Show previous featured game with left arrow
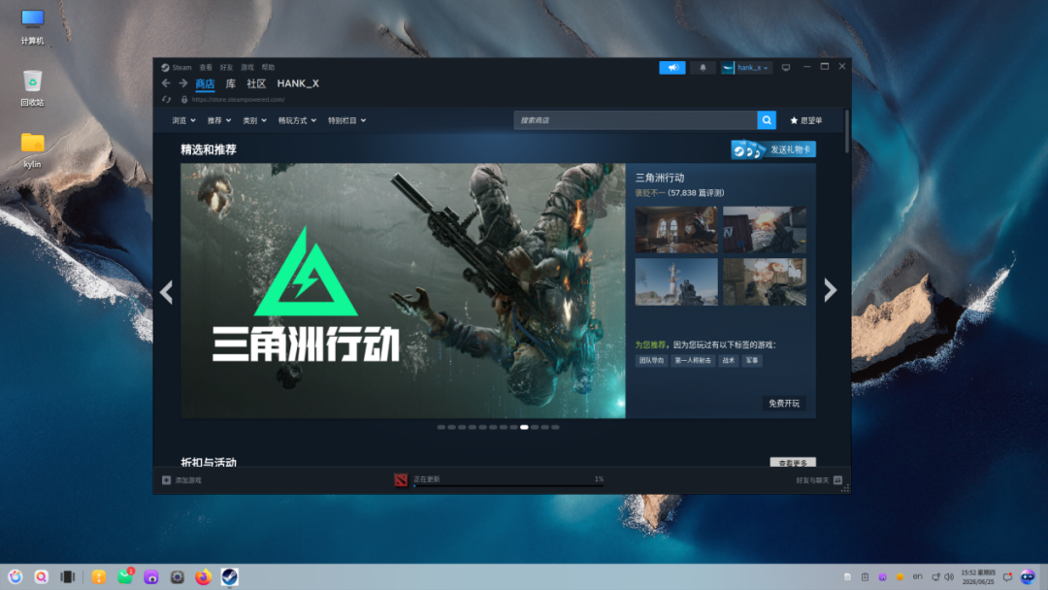This screenshot has width=1048, height=590. 167,291
